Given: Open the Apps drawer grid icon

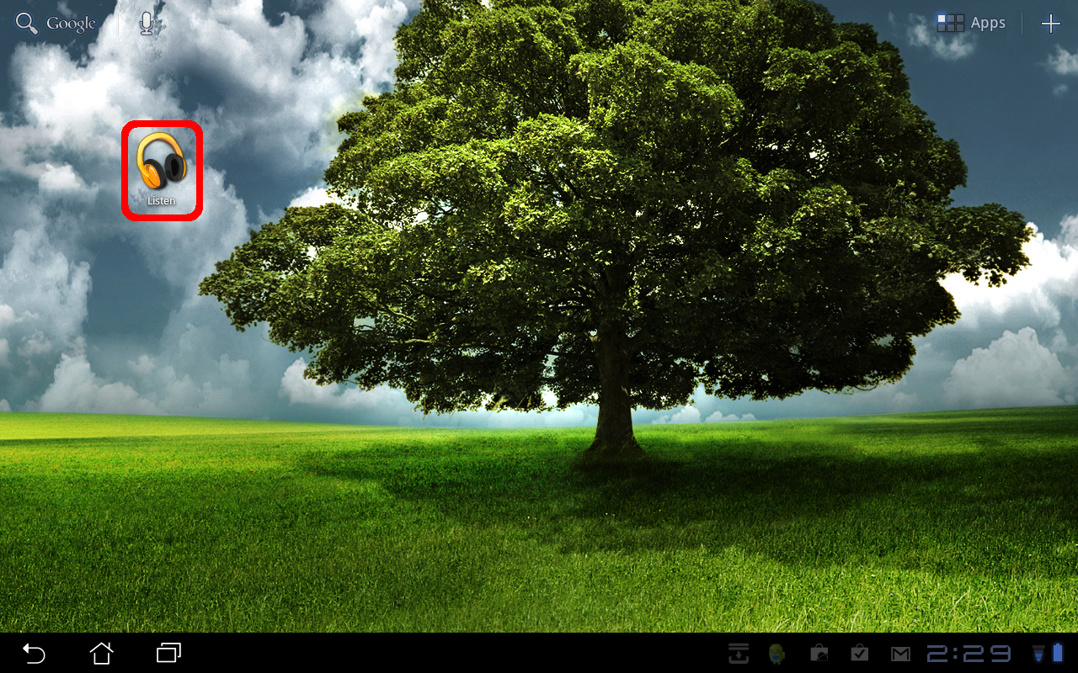Looking at the screenshot, I should point(950,24).
